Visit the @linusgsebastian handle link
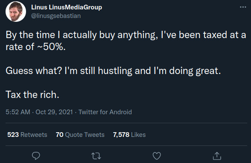 click(x=56, y=16)
